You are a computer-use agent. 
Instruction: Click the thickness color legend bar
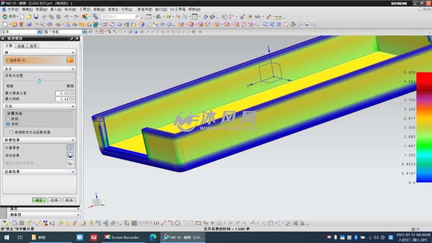point(424,127)
